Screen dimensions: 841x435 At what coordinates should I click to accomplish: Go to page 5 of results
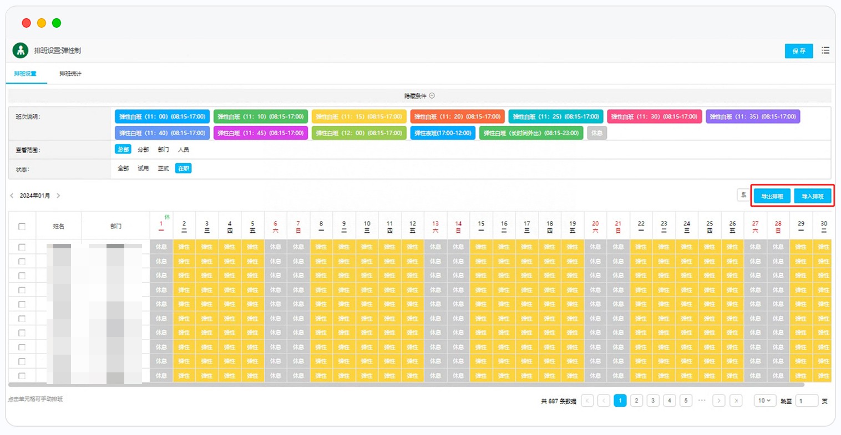(x=686, y=401)
